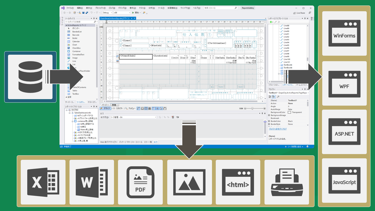Click the Word export icon
375x211 pixels.
pyautogui.click(x=92, y=182)
